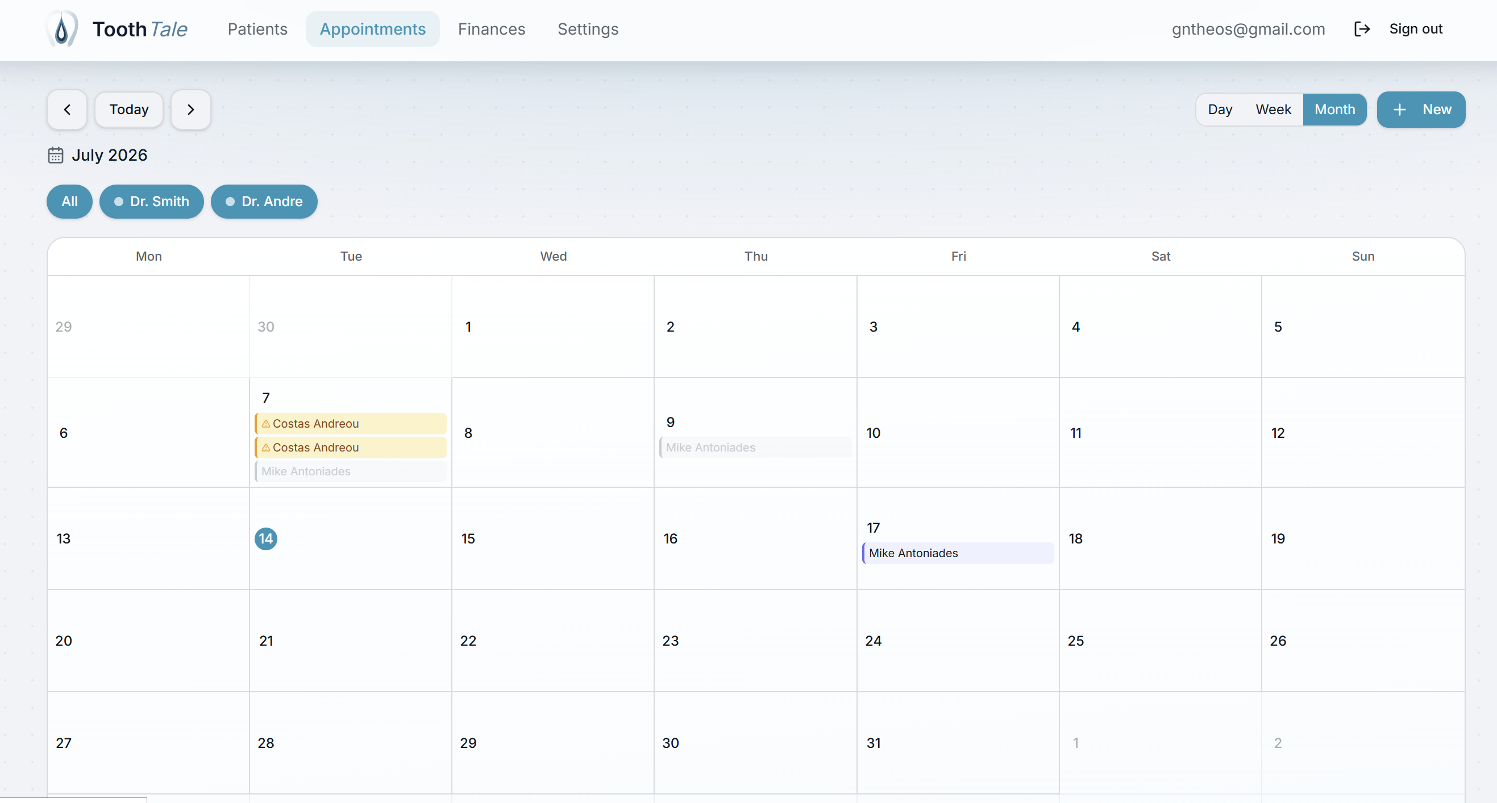Click the sign out arrow icon
Viewport: 1497px width, 803px height.
1362,28
